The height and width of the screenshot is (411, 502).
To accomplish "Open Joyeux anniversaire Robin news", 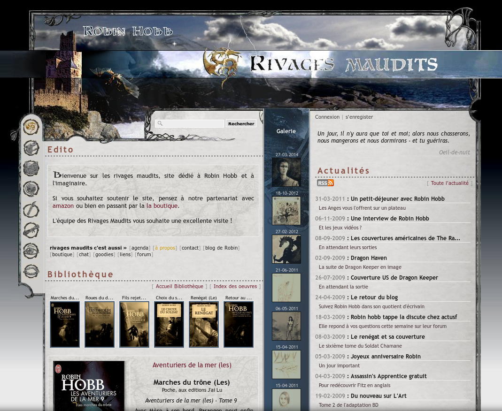I will pos(386,356).
